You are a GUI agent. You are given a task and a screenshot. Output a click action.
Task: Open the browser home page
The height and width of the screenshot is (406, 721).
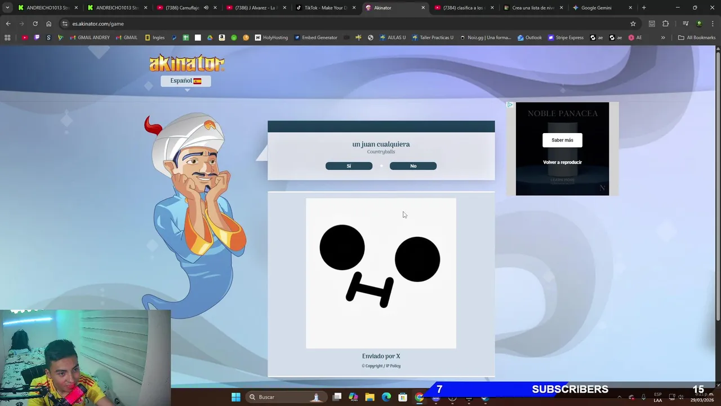[x=48, y=24]
